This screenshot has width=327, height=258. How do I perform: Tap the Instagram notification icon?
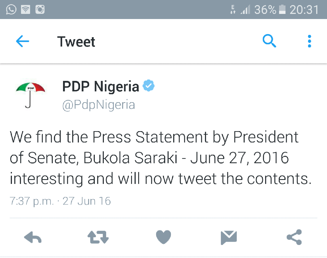pyautogui.click(x=40, y=10)
